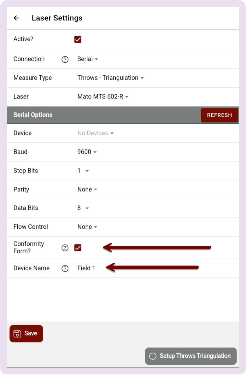Expand the Data Bits dropdown

(83, 208)
